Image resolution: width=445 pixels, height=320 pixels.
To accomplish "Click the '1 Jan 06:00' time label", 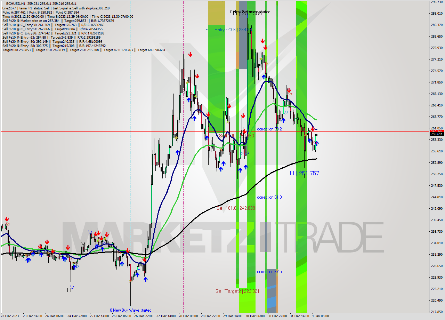I will coord(321,316).
